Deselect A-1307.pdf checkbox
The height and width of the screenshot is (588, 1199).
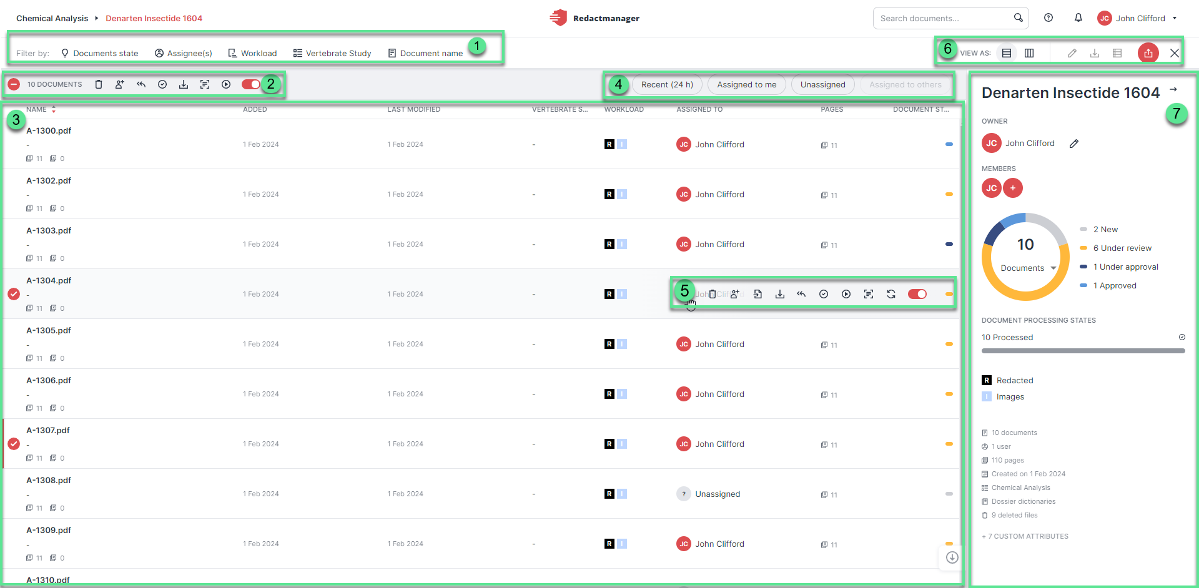(x=14, y=444)
